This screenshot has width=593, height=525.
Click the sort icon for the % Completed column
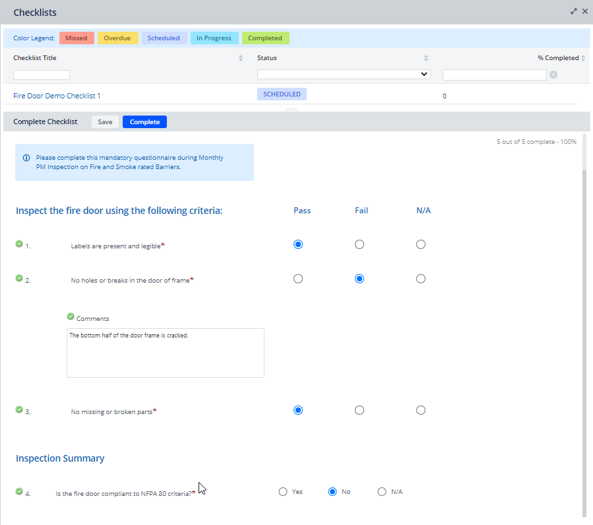[x=583, y=58]
